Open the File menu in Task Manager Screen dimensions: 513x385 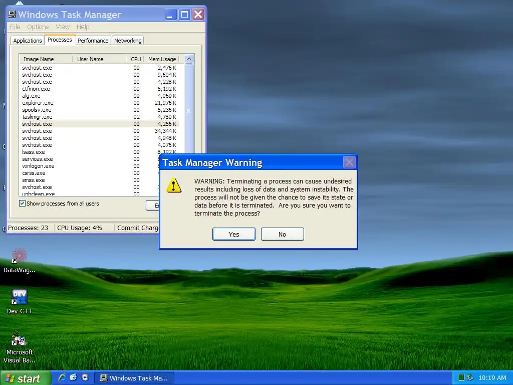pos(15,27)
